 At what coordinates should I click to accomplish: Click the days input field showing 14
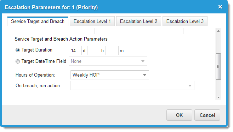coord(75,50)
